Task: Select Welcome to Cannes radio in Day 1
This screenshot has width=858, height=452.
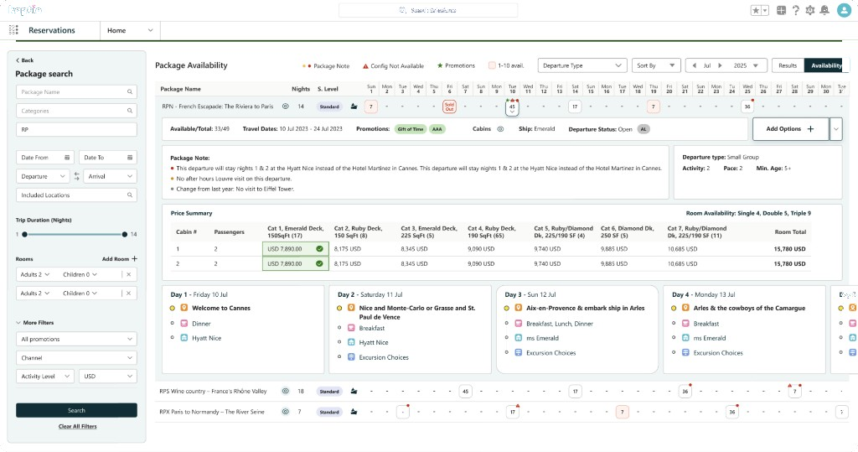Action: click(173, 309)
